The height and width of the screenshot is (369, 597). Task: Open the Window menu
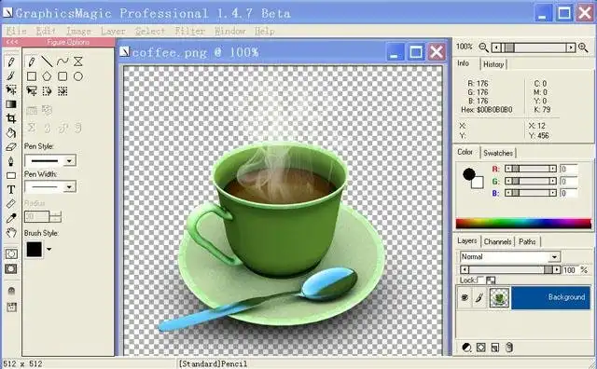[x=230, y=31]
